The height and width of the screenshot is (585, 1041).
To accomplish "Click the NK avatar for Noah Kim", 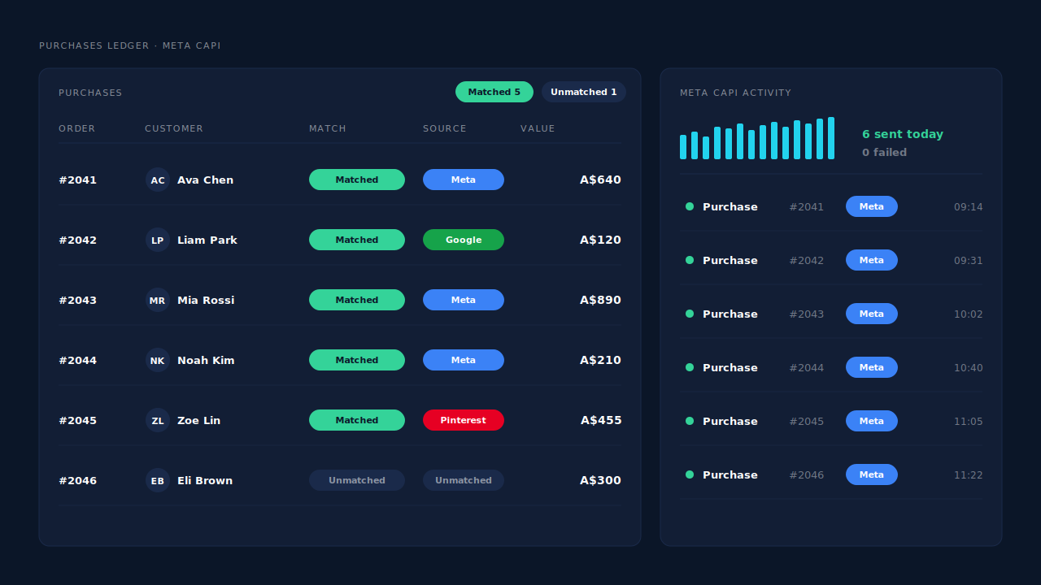I will tap(158, 360).
